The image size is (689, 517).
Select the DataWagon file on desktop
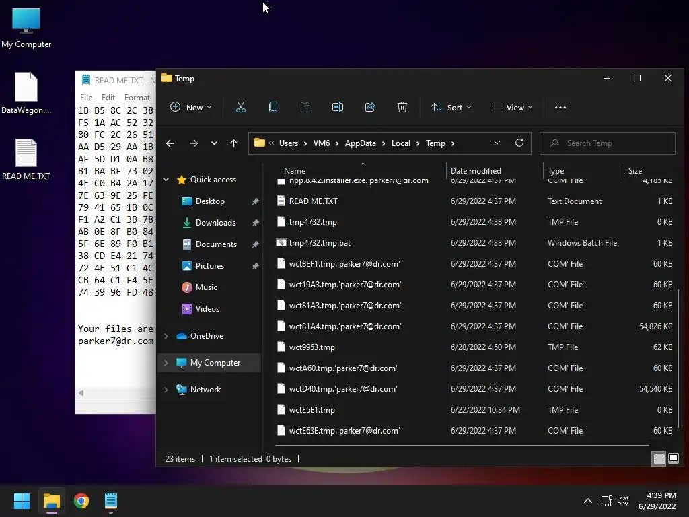pyautogui.click(x=26, y=94)
